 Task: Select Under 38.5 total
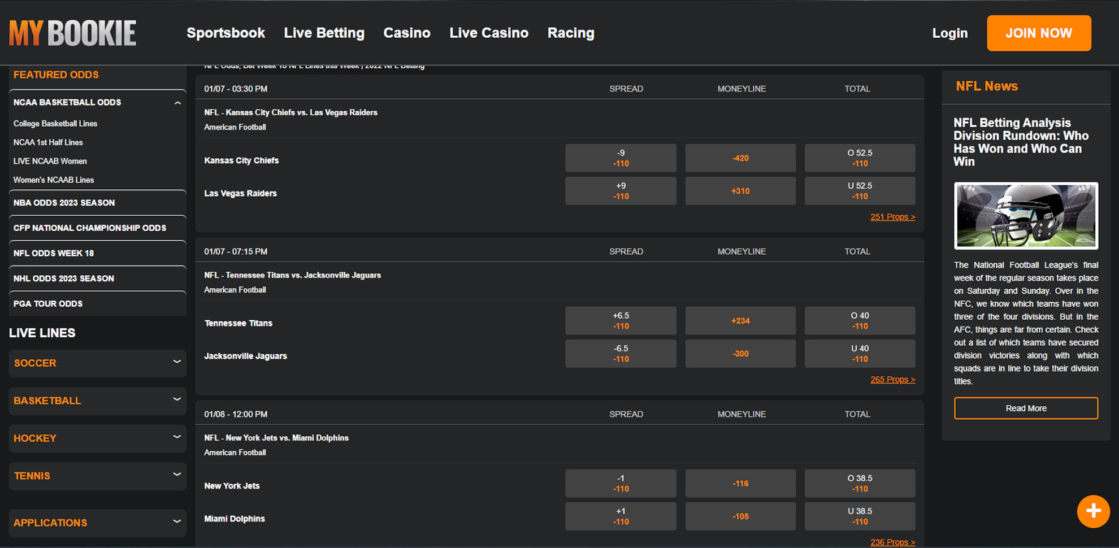860,516
